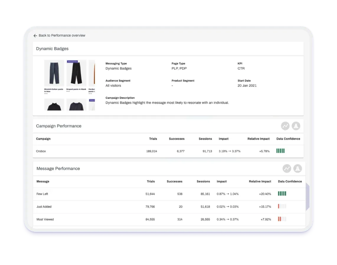Viewport: 337px width, 265px height.
Task: Click the 84,555 trials value
Action: (x=150, y=219)
